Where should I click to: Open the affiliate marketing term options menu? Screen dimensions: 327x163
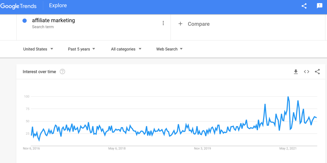[x=163, y=23]
